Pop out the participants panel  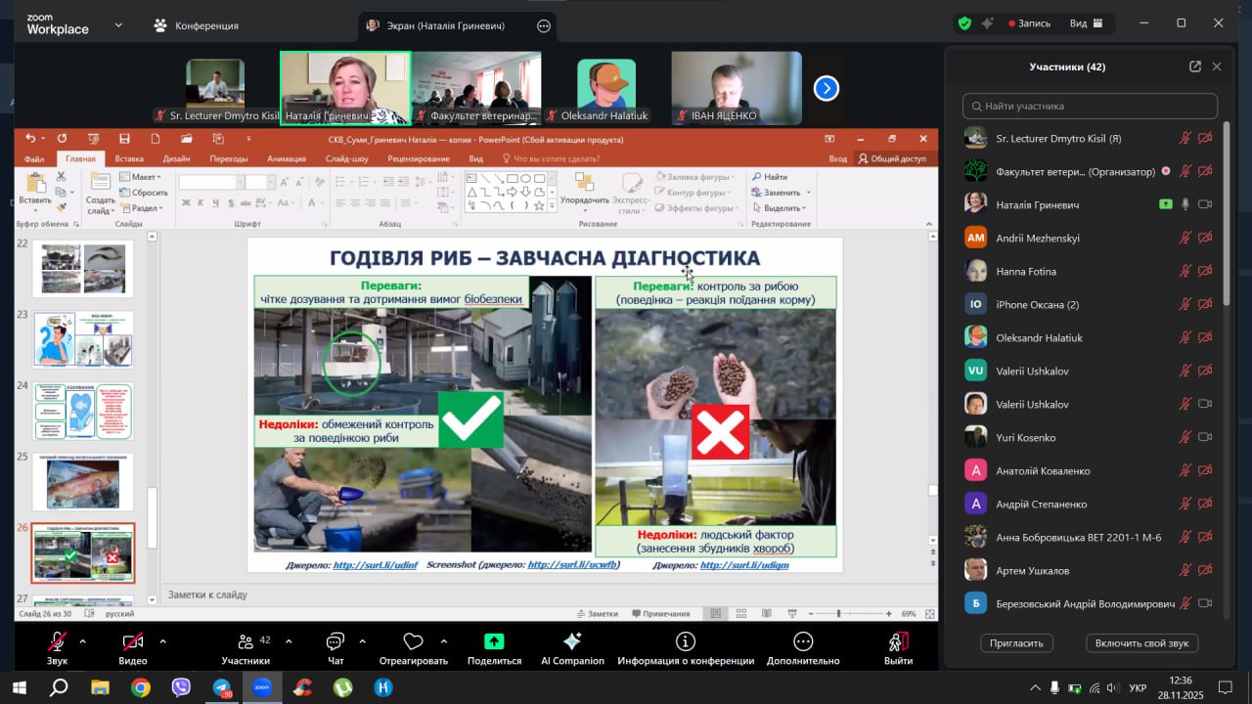click(1194, 66)
